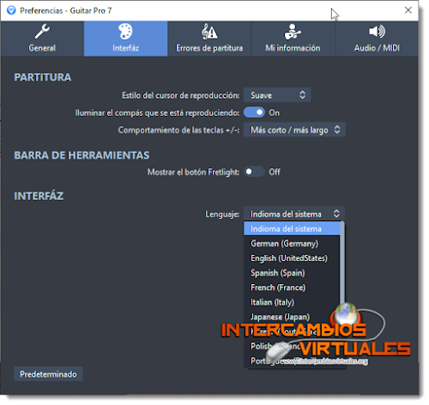Open the Más corto / más largo dropdown
This screenshot has width=429, height=405.
[x=294, y=130]
